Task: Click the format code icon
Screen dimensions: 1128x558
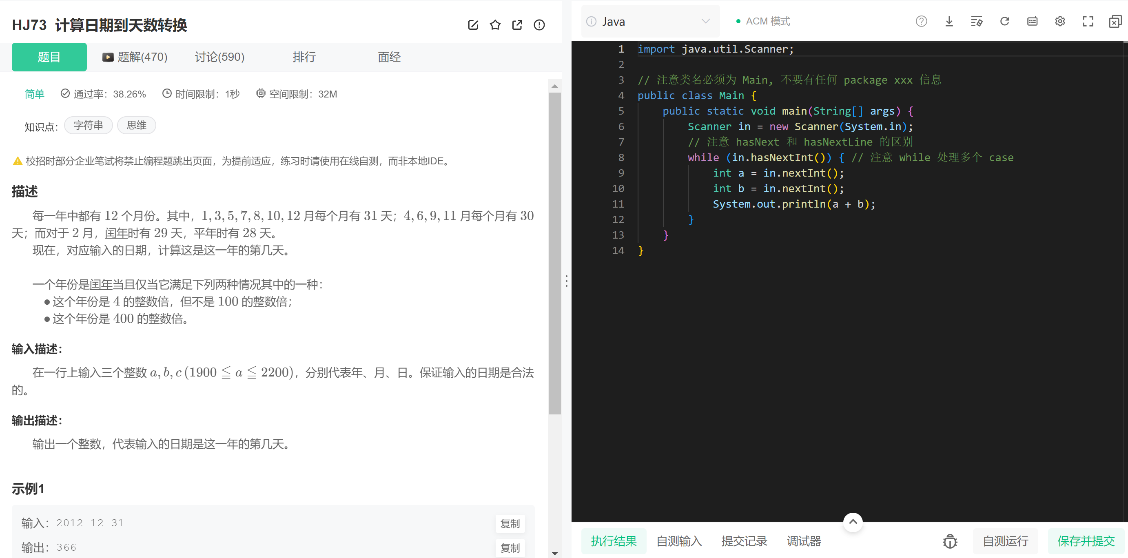Action: pyautogui.click(x=977, y=21)
